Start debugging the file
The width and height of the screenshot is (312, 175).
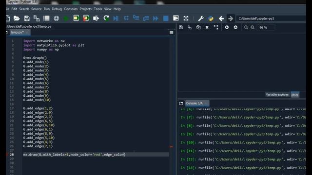point(116,18)
